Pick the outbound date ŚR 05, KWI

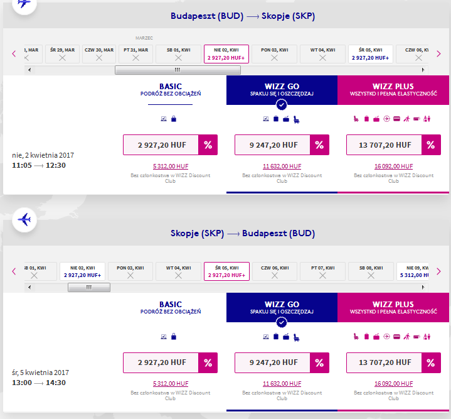tap(371, 54)
